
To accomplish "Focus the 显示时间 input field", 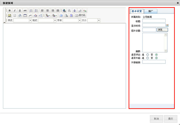I will tap(154, 25).
